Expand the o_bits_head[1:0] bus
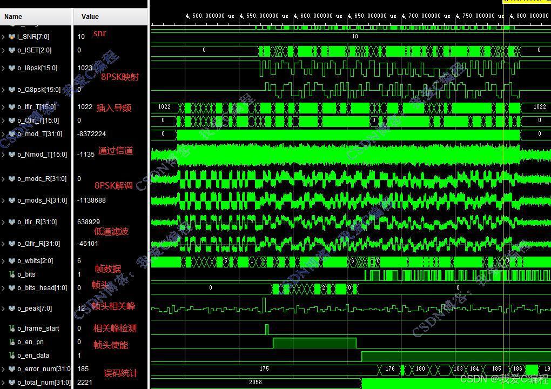 [x=3, y=288]
